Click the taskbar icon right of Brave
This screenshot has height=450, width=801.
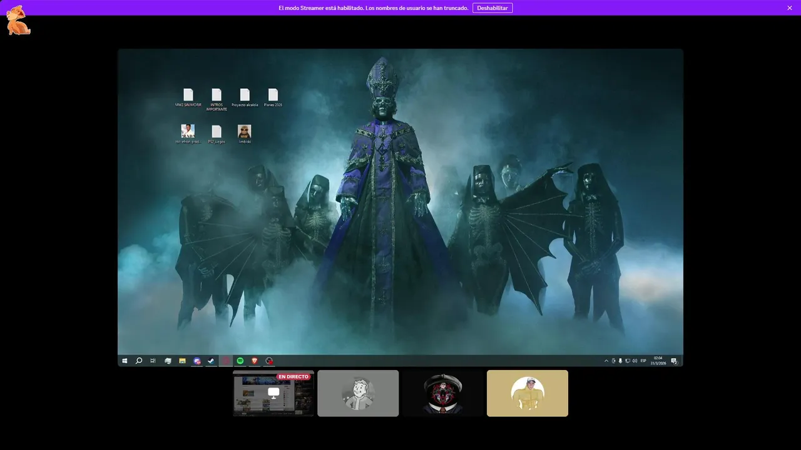[x=269, y=361]
